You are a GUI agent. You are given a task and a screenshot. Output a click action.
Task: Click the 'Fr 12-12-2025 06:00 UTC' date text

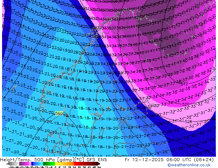[x=159, y=160]
